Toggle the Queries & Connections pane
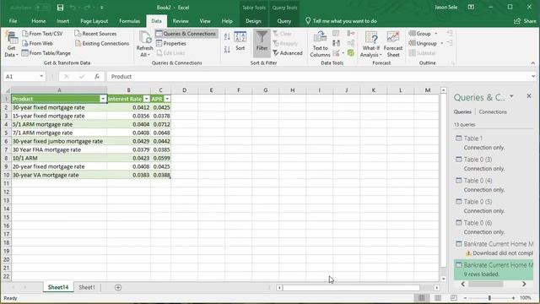This screenshot has height=304, width=540. coord(186,34)
